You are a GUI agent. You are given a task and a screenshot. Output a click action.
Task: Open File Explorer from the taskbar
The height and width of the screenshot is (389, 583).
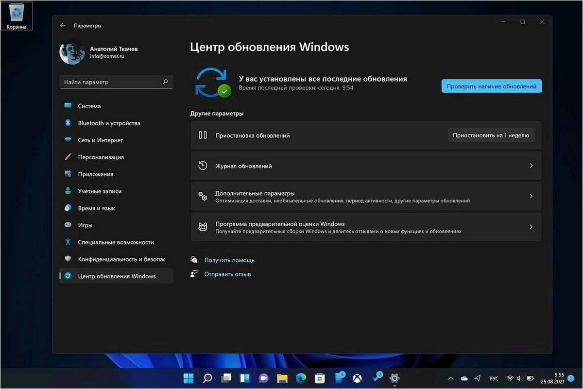[x=282, y=378]
